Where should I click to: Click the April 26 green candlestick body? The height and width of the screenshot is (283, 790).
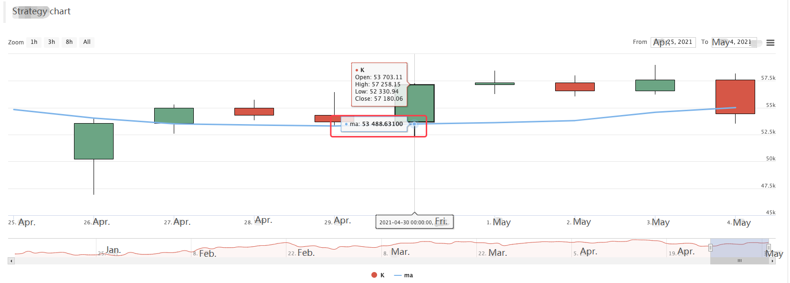[x=94, y=141]
